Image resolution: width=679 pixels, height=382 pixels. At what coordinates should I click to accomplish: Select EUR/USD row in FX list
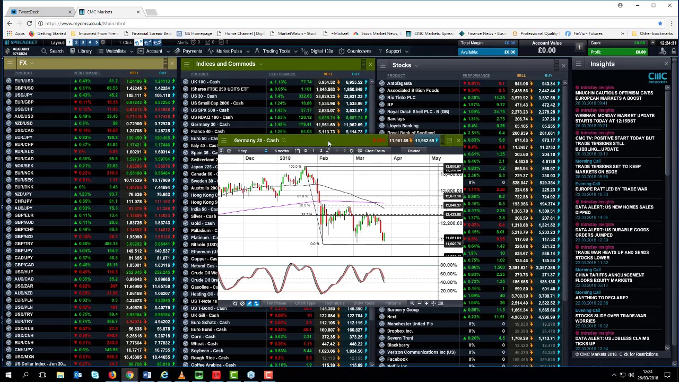click(90, 81)
